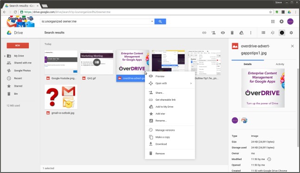Click the Add to My Drive toolbar icon
The height and width of the screenshot is (173, 300).
[x=241, y=32]
